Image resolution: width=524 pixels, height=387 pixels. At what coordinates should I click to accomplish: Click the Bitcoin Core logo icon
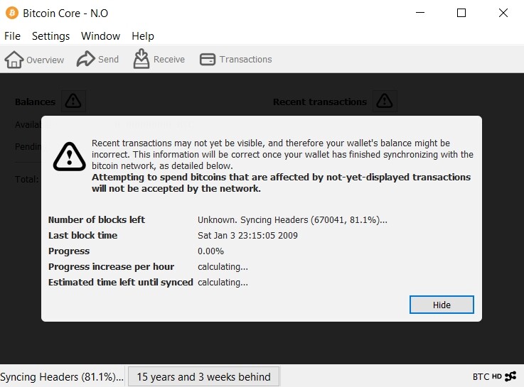pyautogui.click(x=12, y=13)
